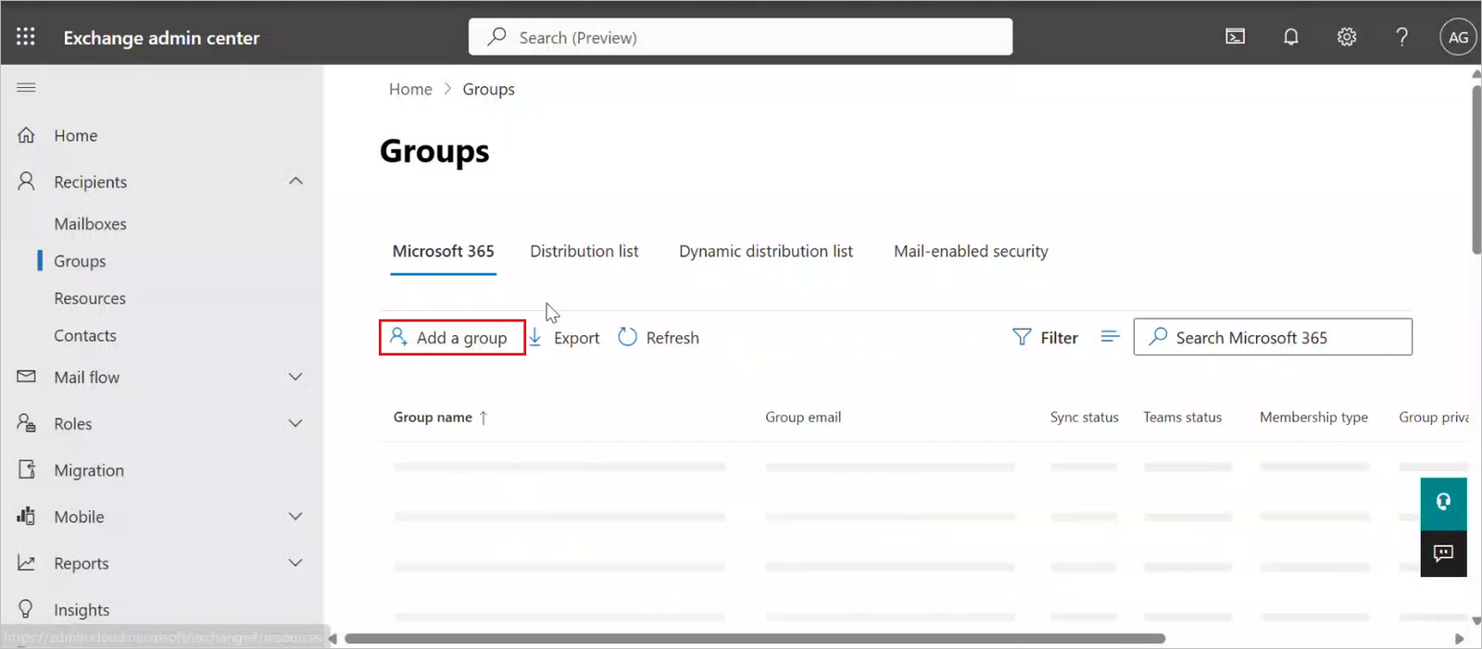1482x649 pixels.
Task: Click the Roles person-lock icon
Action: 26,423
